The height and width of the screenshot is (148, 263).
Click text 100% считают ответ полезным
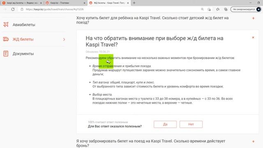pyautogui.click(x=108, y=122)
